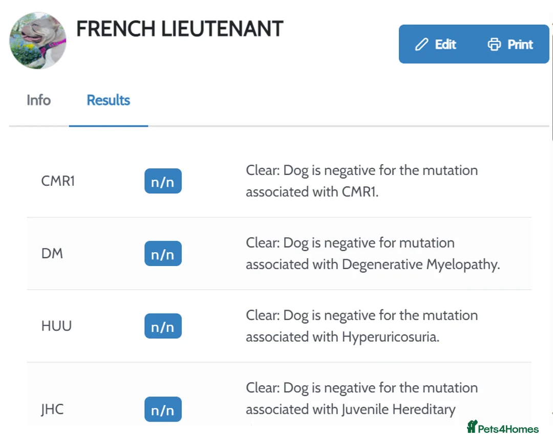Select the Hyperuricosuria result description text
This screenshot has width=553, height=441.
[361, 326]
